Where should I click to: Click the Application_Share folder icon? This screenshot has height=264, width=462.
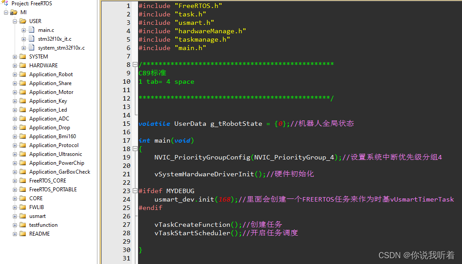23,83
